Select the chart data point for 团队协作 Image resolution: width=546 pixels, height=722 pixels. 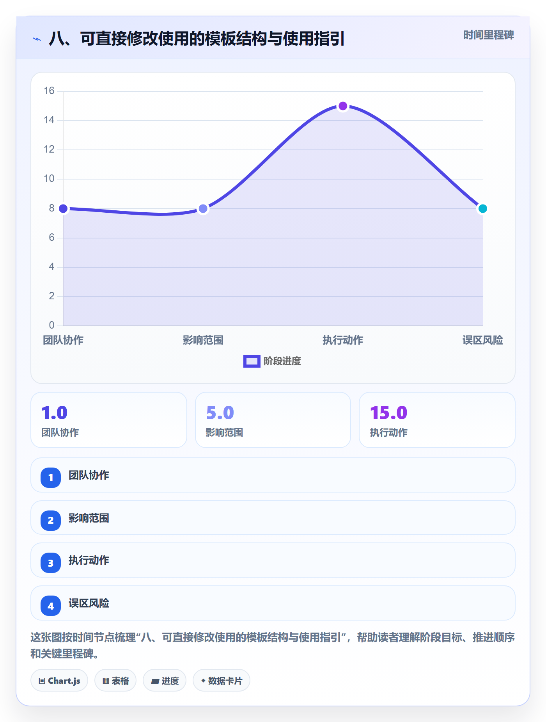[63, 208]
